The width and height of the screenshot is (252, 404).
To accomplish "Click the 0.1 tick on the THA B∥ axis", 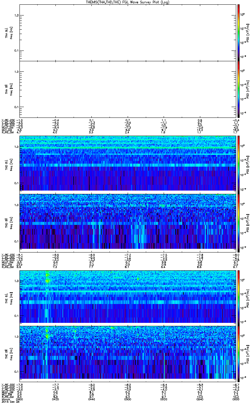I will 16,107.
